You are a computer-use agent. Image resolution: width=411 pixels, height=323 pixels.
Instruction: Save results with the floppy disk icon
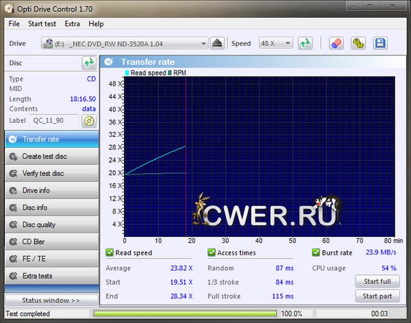point(380,43)
